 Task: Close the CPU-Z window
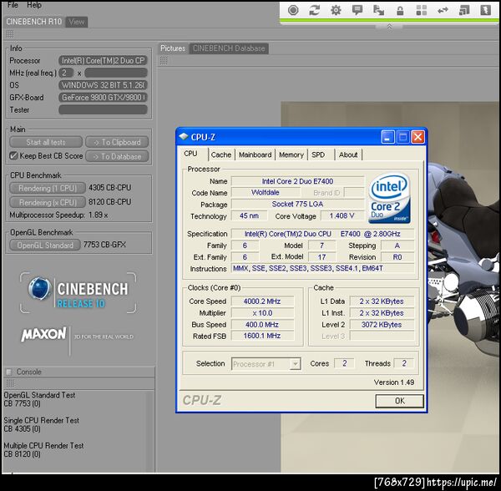(x=417, y=137)
